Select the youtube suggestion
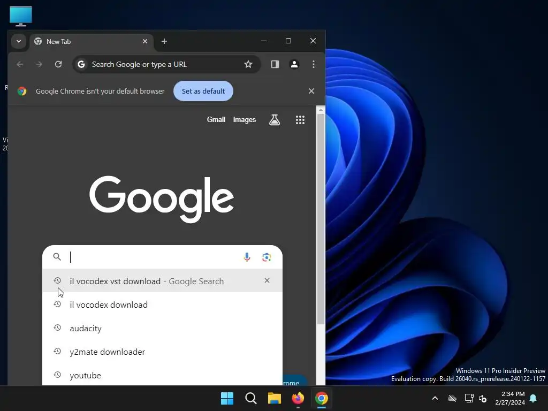The image size is (548, 411). pos(162,375)
